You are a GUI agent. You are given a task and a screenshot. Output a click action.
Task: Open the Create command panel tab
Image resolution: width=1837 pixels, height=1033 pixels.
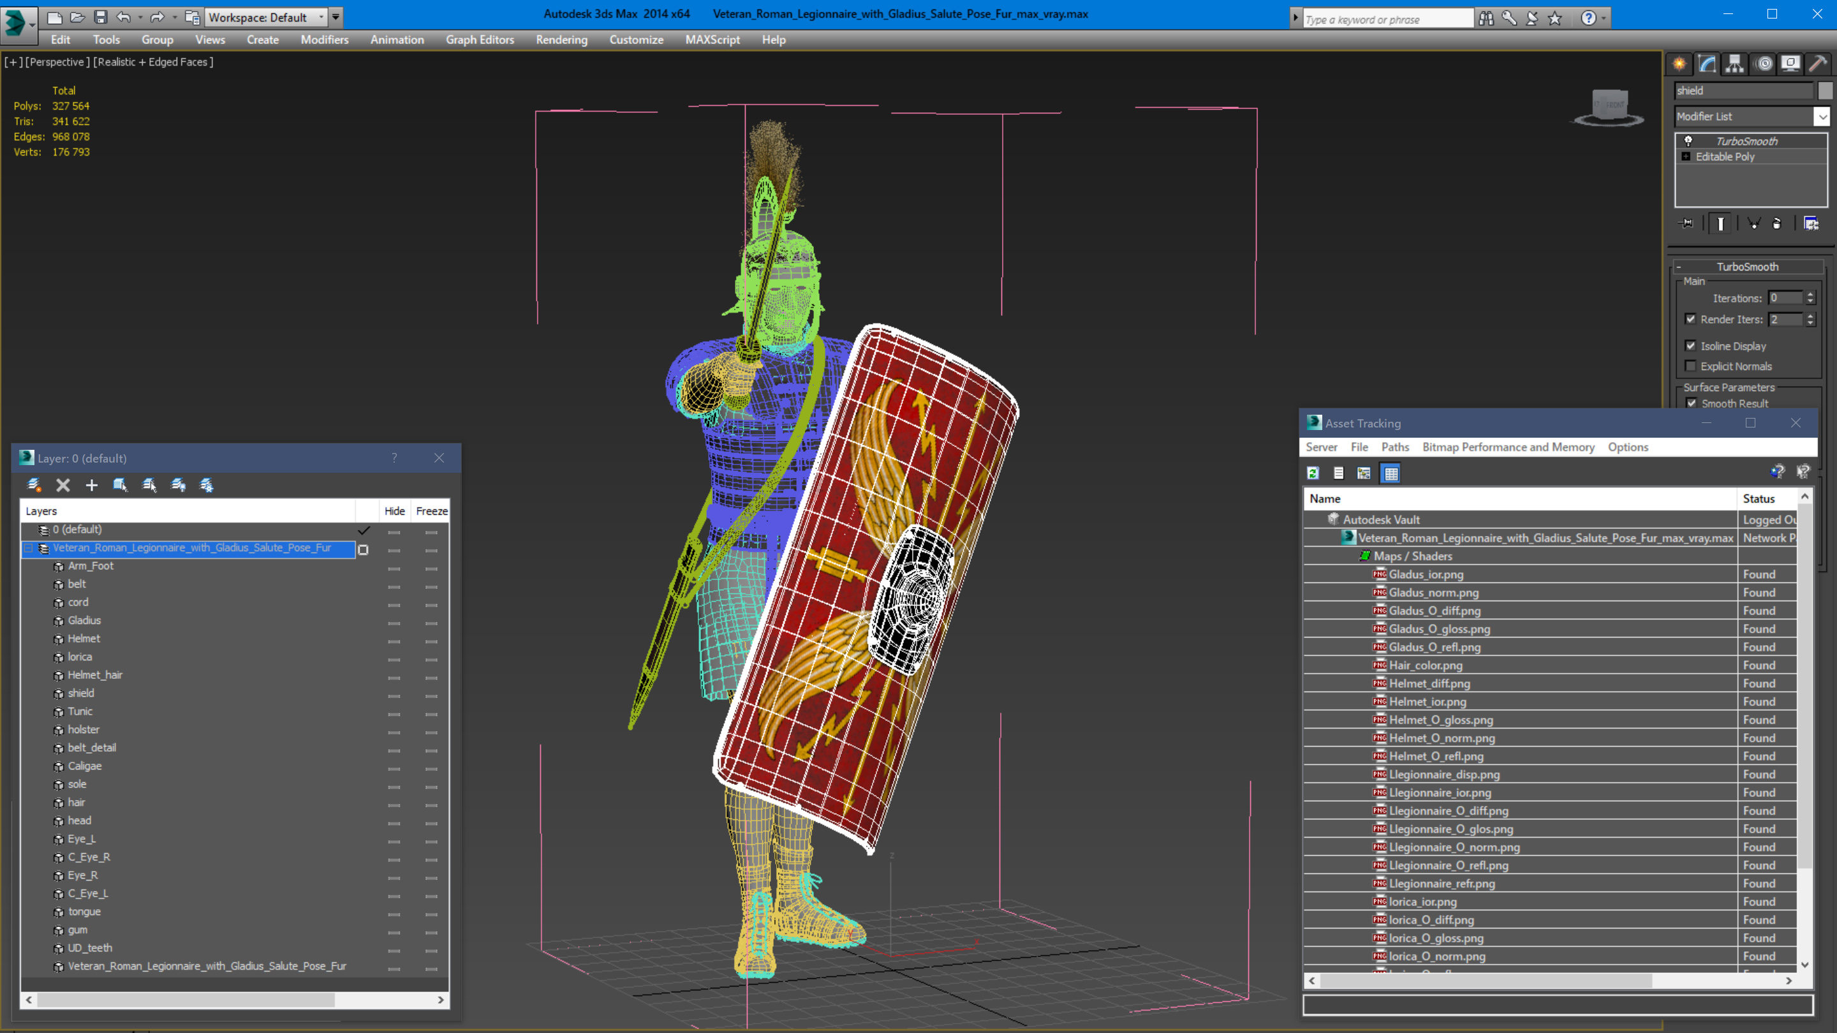click(x=1679, y=64)
